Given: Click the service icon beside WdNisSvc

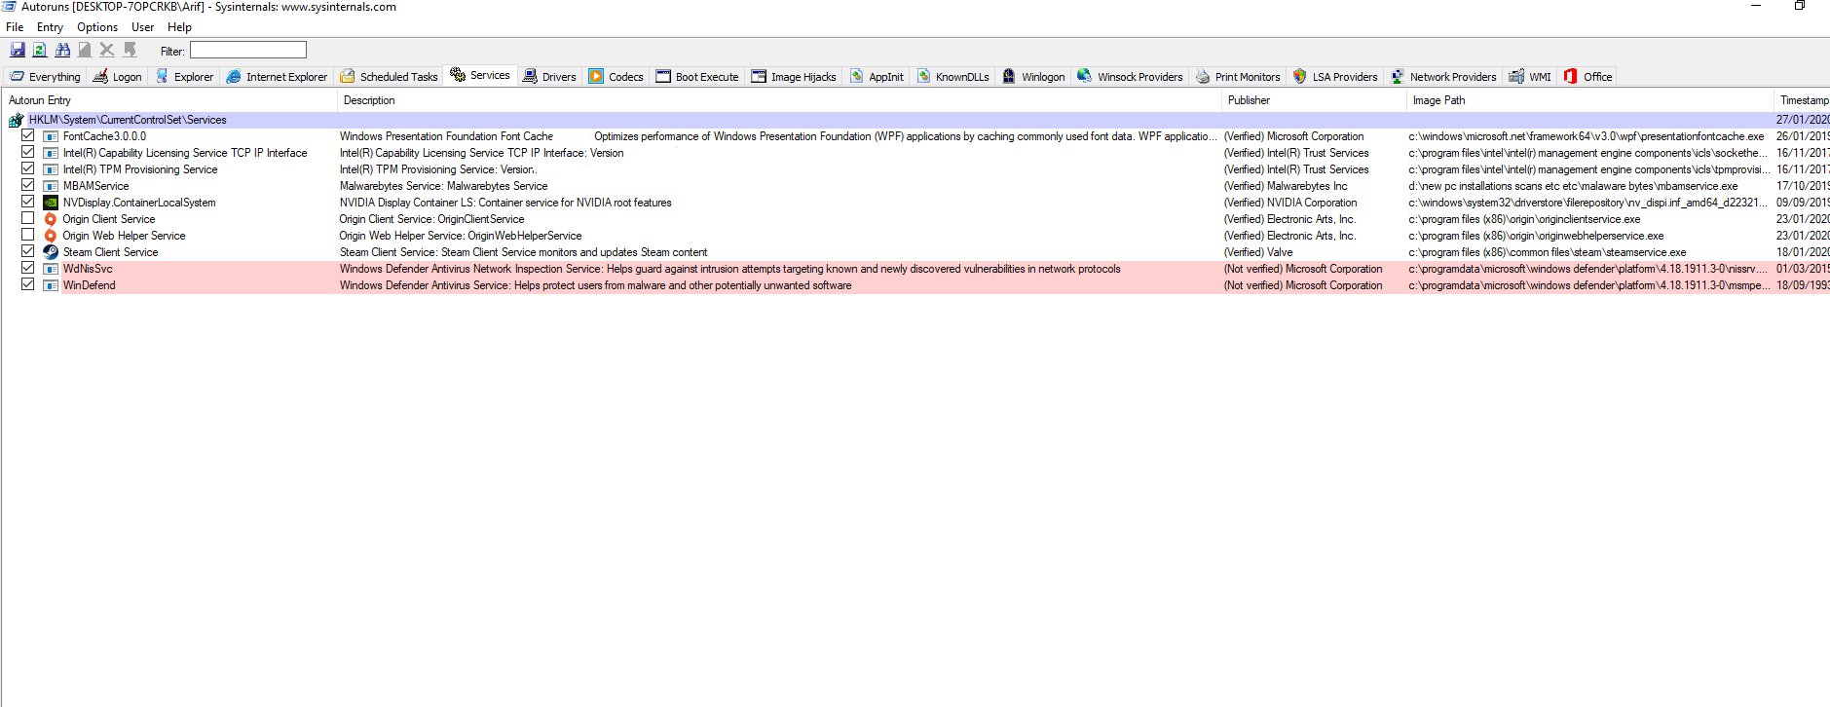Looking at the screenshot, I should coord(51,269).
